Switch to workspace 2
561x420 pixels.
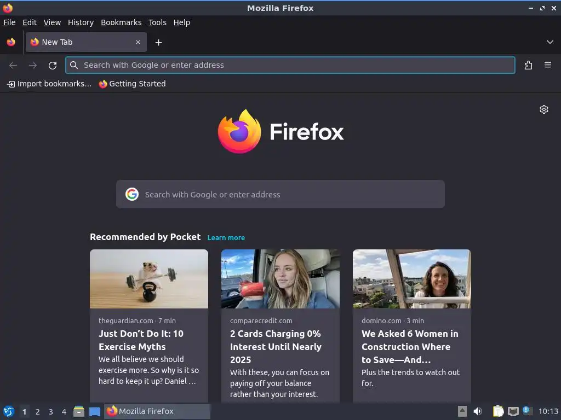pos(38,412)
